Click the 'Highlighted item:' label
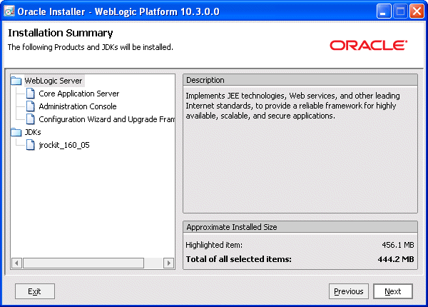The image size is (428, 307). (x=214, y=245)
